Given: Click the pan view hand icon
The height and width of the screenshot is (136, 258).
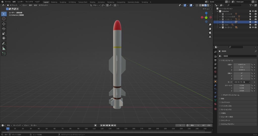Looking at the screenshot, I should coord(210,29).
